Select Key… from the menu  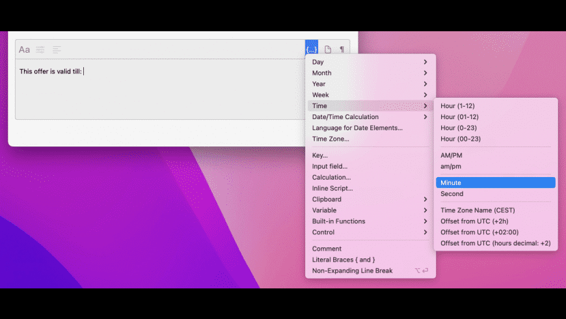[x=370, y=156]
